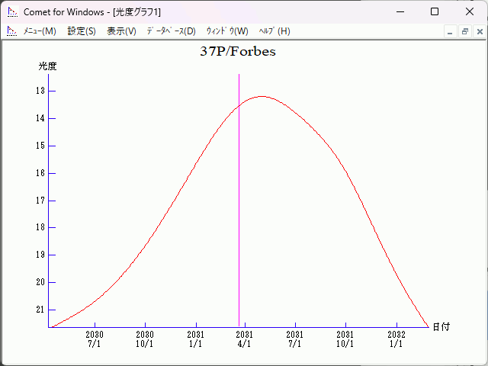
Task: Close the inner 光度グラフ1 child window
Action: point(480,31)
